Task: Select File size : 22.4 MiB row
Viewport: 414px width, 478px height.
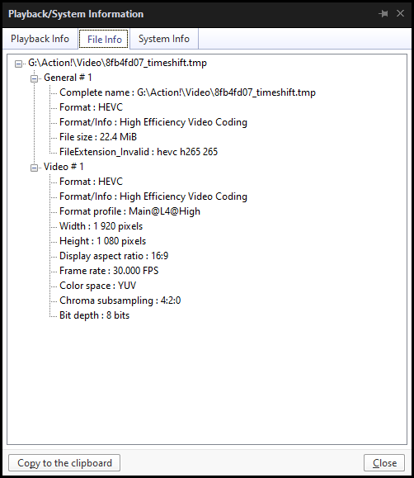Action: pos(98,137)
